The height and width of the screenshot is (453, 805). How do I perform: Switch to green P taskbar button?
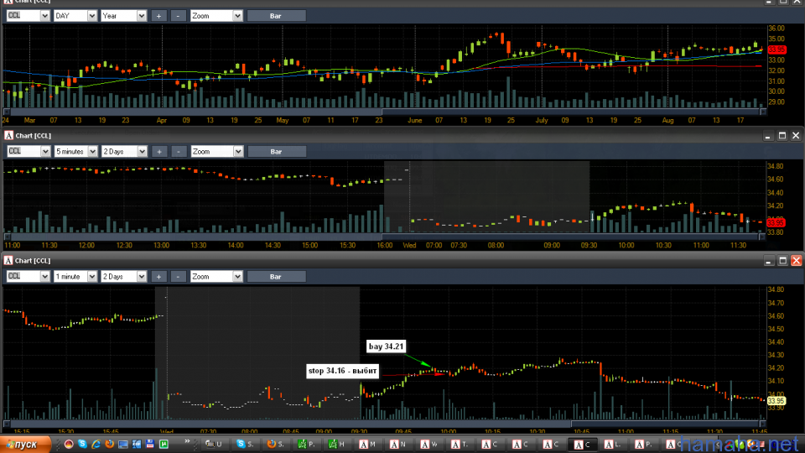(x=307, y=445)
